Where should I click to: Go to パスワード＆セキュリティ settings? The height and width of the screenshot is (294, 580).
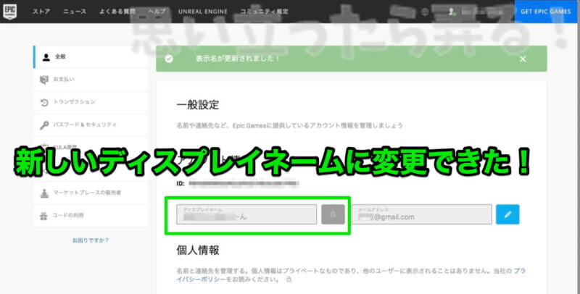click(x=91, y=125)
